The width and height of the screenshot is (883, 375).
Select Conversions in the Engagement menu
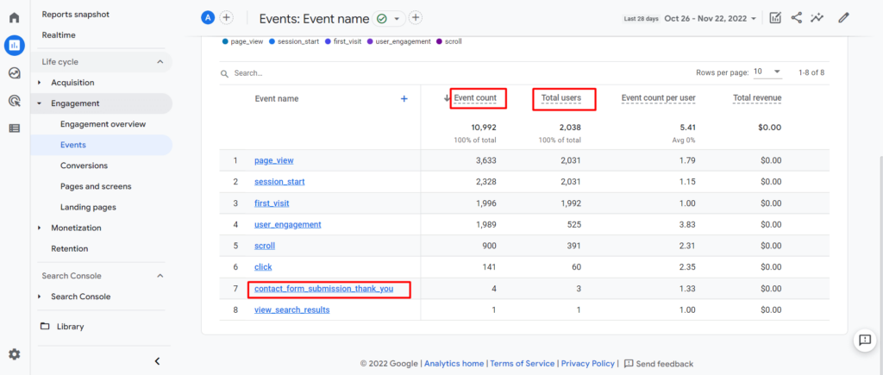84,166
